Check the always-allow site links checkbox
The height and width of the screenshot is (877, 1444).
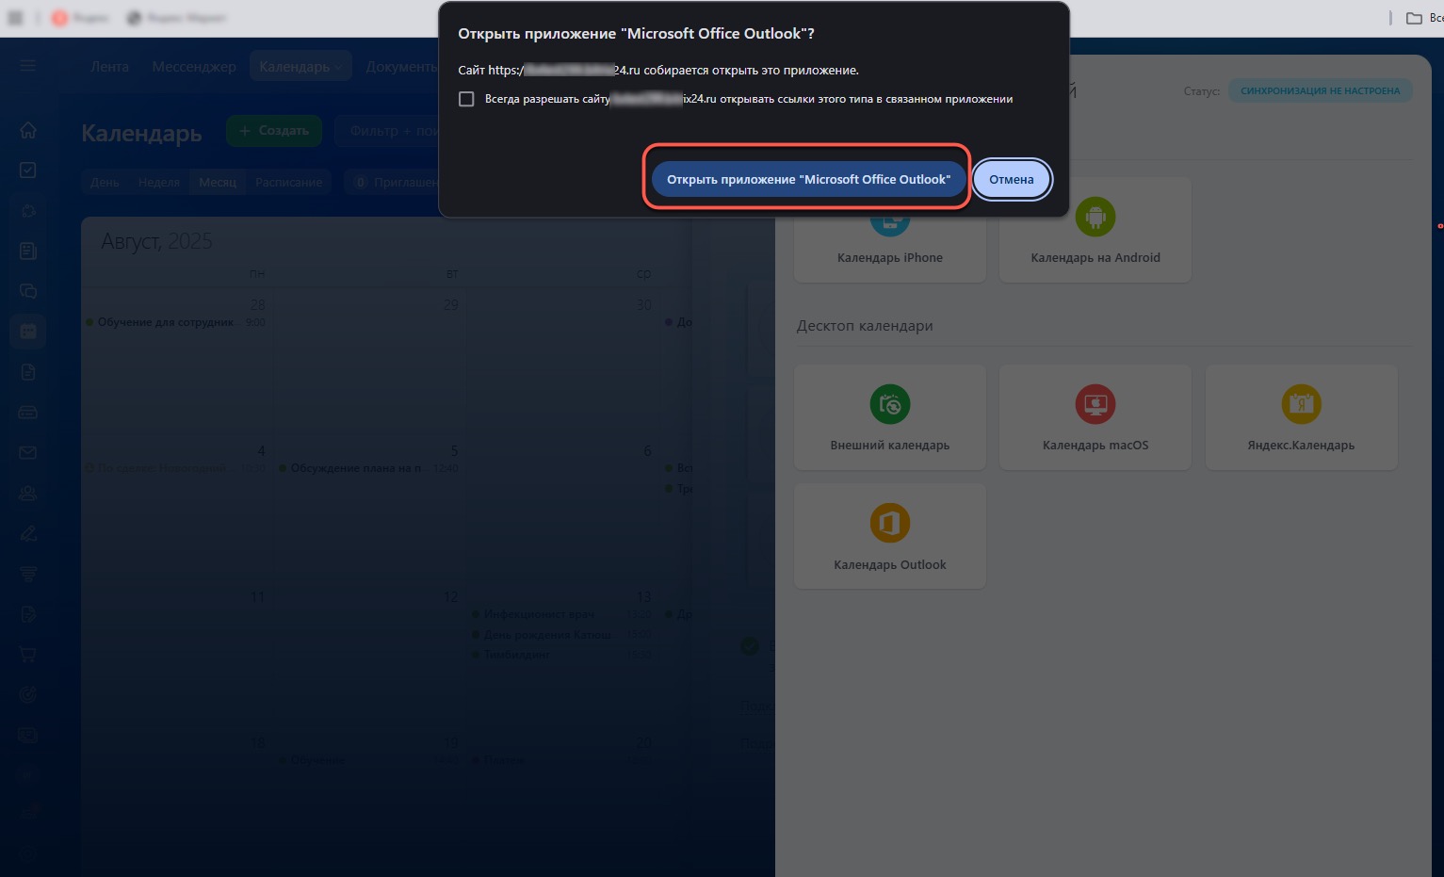pyautogui.click(x=466, y=99)
